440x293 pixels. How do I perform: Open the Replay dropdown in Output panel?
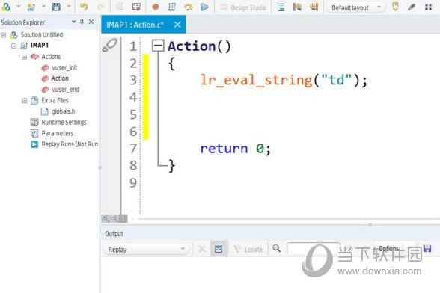click(146, 249)
